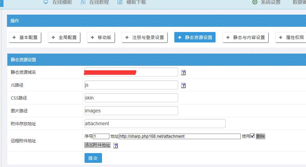Screen dimensions: 306x167
Task: Click the 系统设置 gear icon
Action: (255, 2)
